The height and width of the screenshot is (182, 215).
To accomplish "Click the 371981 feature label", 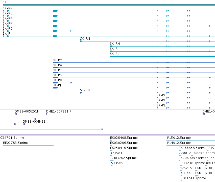I will tap(116, 153).
